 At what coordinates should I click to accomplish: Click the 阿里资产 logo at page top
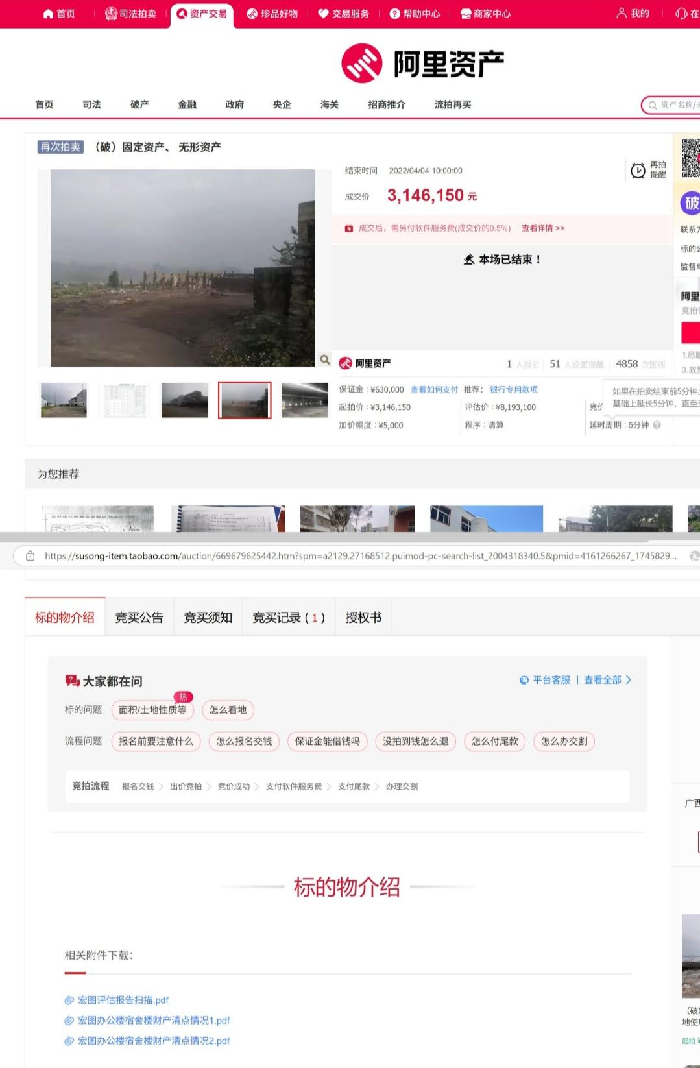(x=422, y=64)
